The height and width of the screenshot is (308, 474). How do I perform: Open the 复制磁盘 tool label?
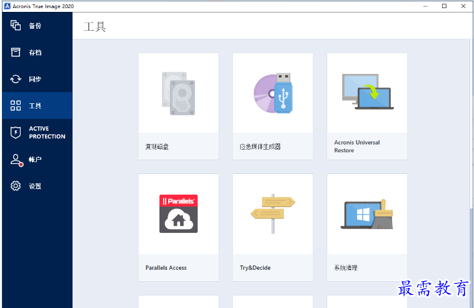(157, 146)
